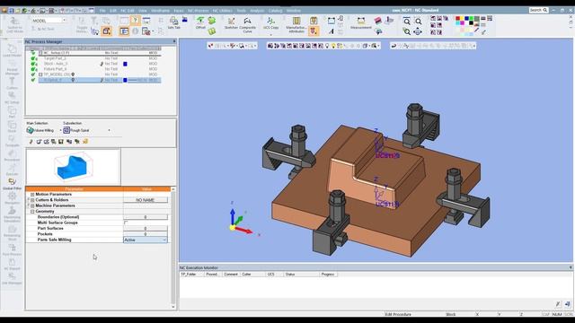Click the Search box in title bar
The height and width of the screenshot is (323, 575).
(538, 10)
